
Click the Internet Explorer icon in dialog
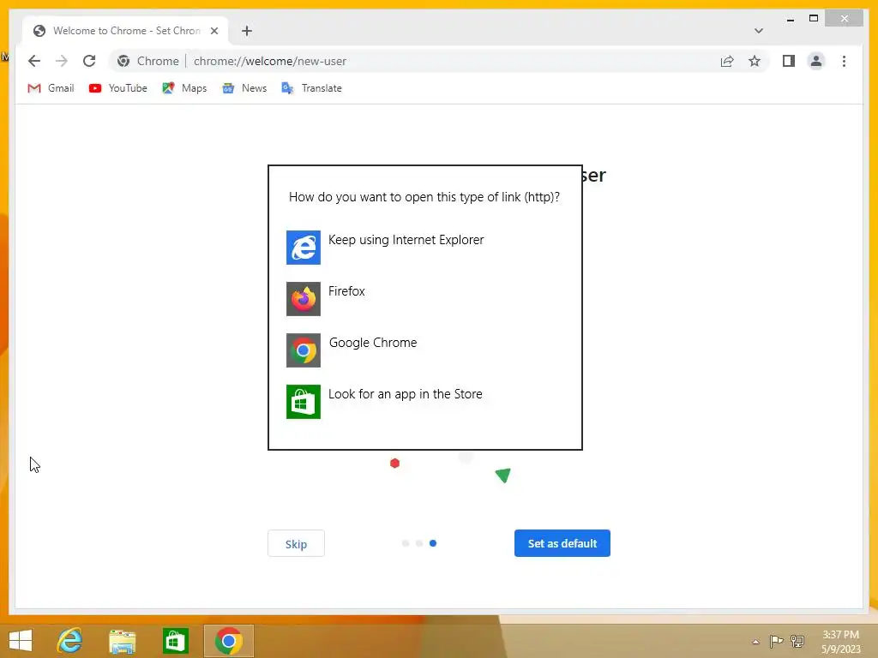tap(304, 248)
